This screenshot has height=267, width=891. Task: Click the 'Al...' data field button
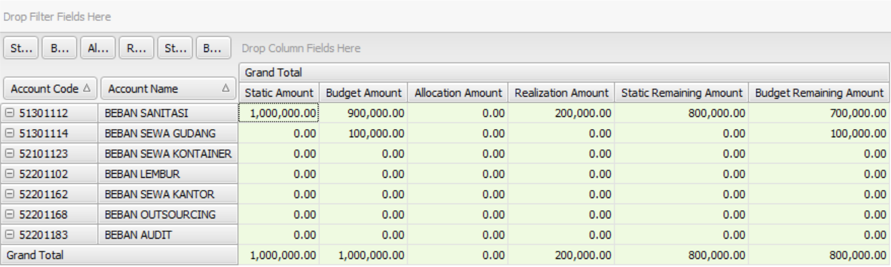tap(98, 48)
